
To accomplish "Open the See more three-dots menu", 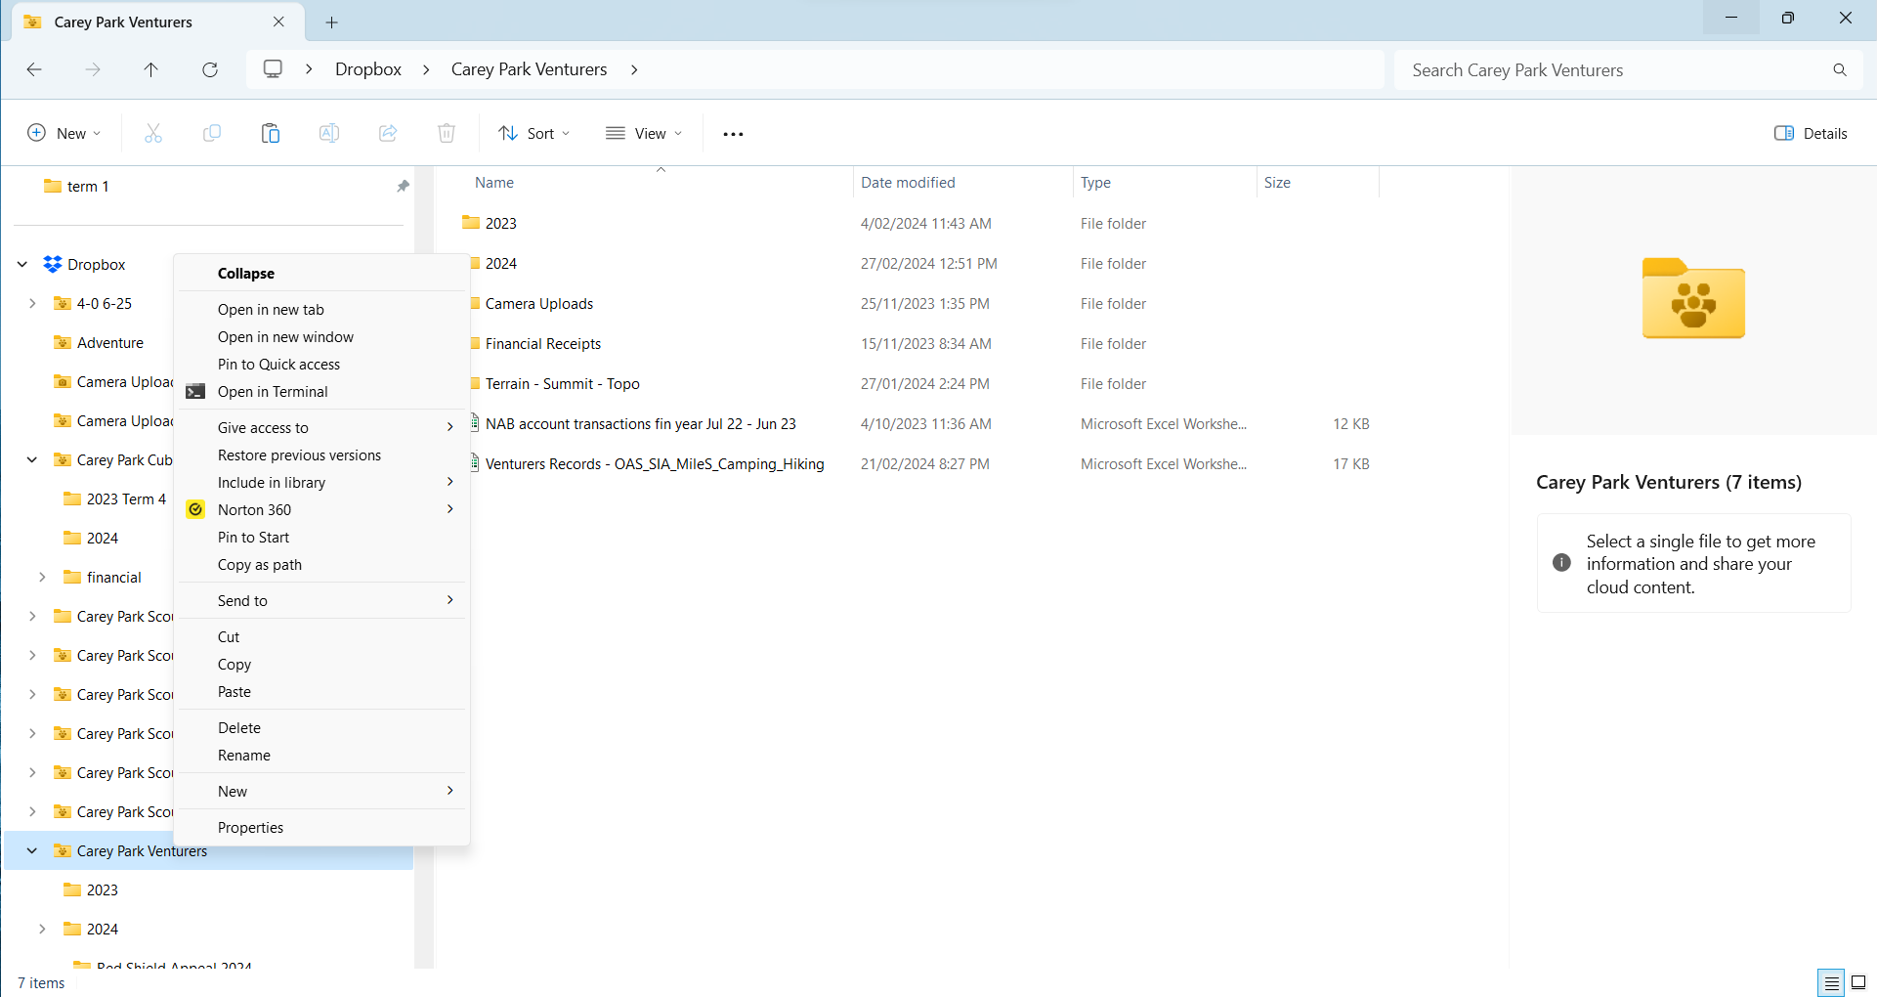I will (x=733, y=134).
